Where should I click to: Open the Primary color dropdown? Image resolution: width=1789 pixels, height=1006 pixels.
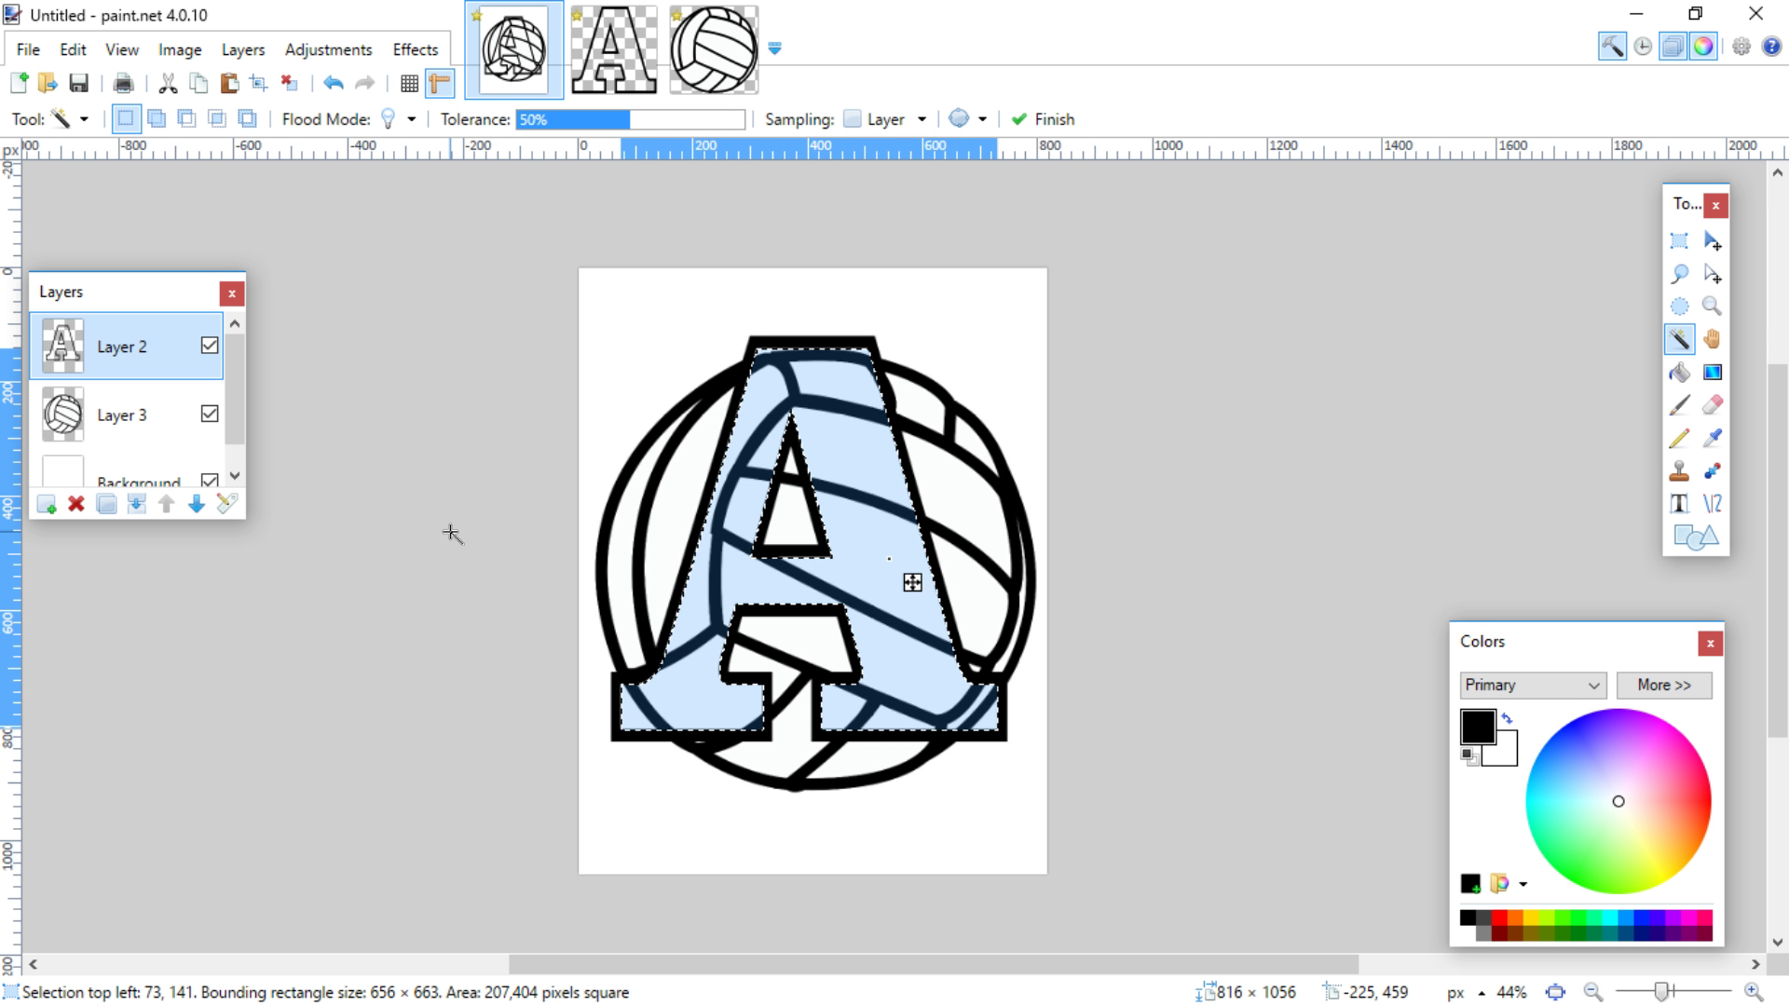[1533, 686]
